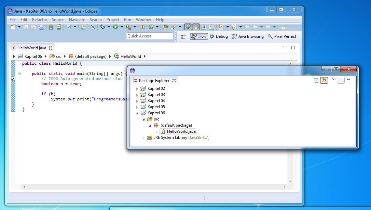Expand the Kapitel 02 project
The image size is (371, 210).
[137, 89]
